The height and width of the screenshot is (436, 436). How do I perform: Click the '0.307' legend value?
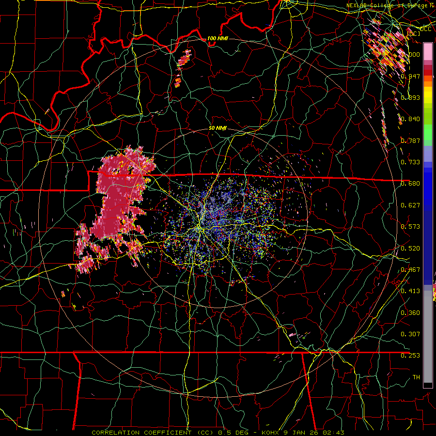[410, 334]
